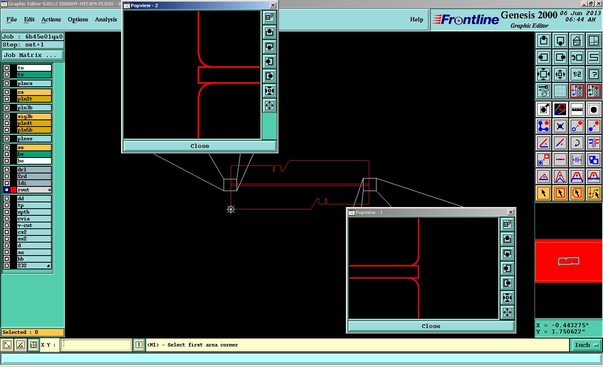Screen dimensions: 603x367
Task: Click the exclamation mark icon in bottom bar
Action: [x=139, y=345]
